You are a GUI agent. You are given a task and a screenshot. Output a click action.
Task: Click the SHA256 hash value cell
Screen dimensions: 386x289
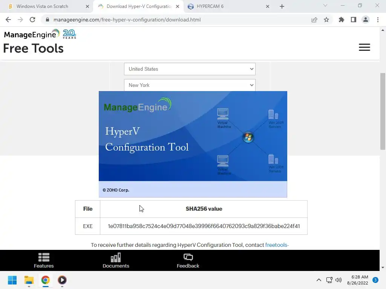point(204,226)
